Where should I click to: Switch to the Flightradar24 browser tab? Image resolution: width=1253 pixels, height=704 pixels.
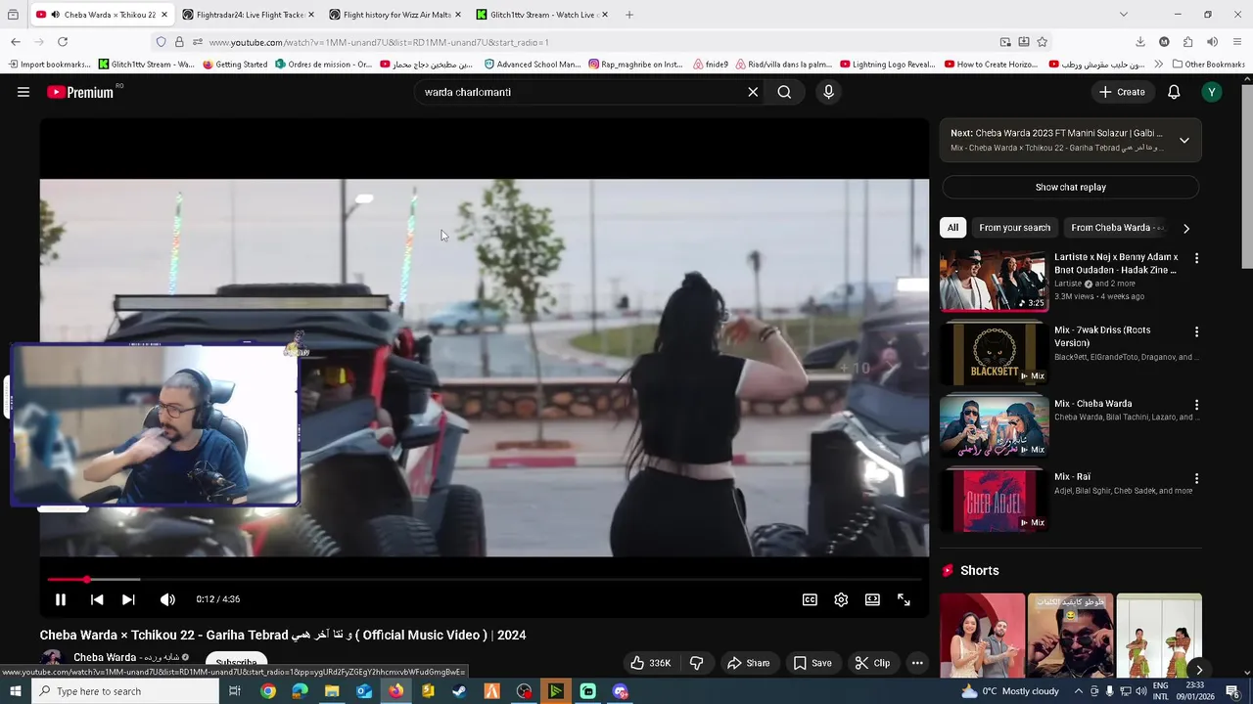tap(247, 15)
